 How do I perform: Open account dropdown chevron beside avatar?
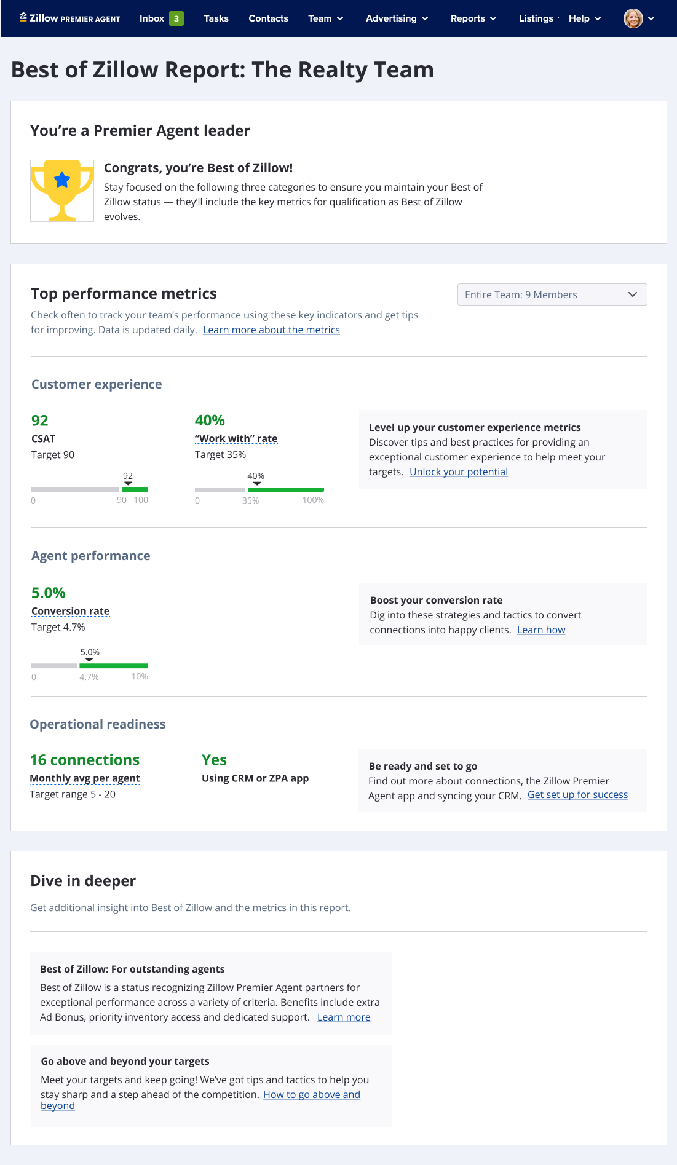point(651,18)
